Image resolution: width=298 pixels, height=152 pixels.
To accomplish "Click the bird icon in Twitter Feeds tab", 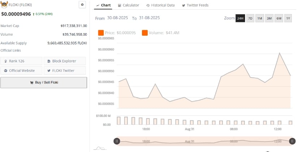I will [x=183, y=5].
